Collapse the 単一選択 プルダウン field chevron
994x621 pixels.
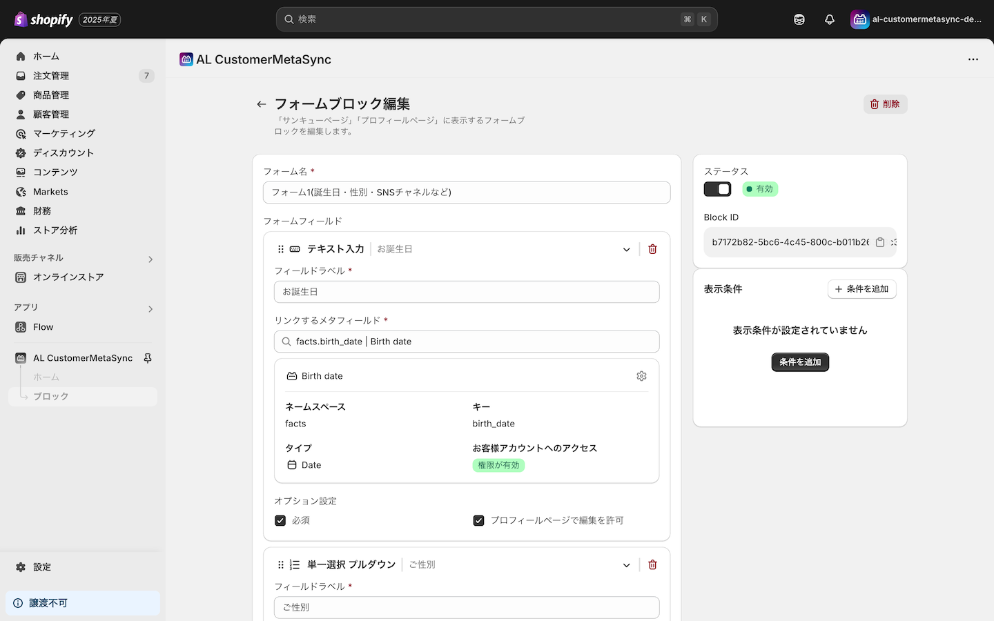click(627, 564)
